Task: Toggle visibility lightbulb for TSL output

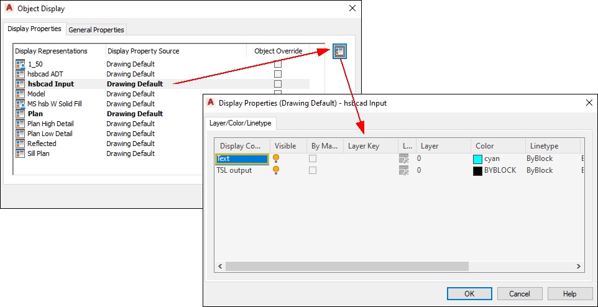Action: coord(276,170)
